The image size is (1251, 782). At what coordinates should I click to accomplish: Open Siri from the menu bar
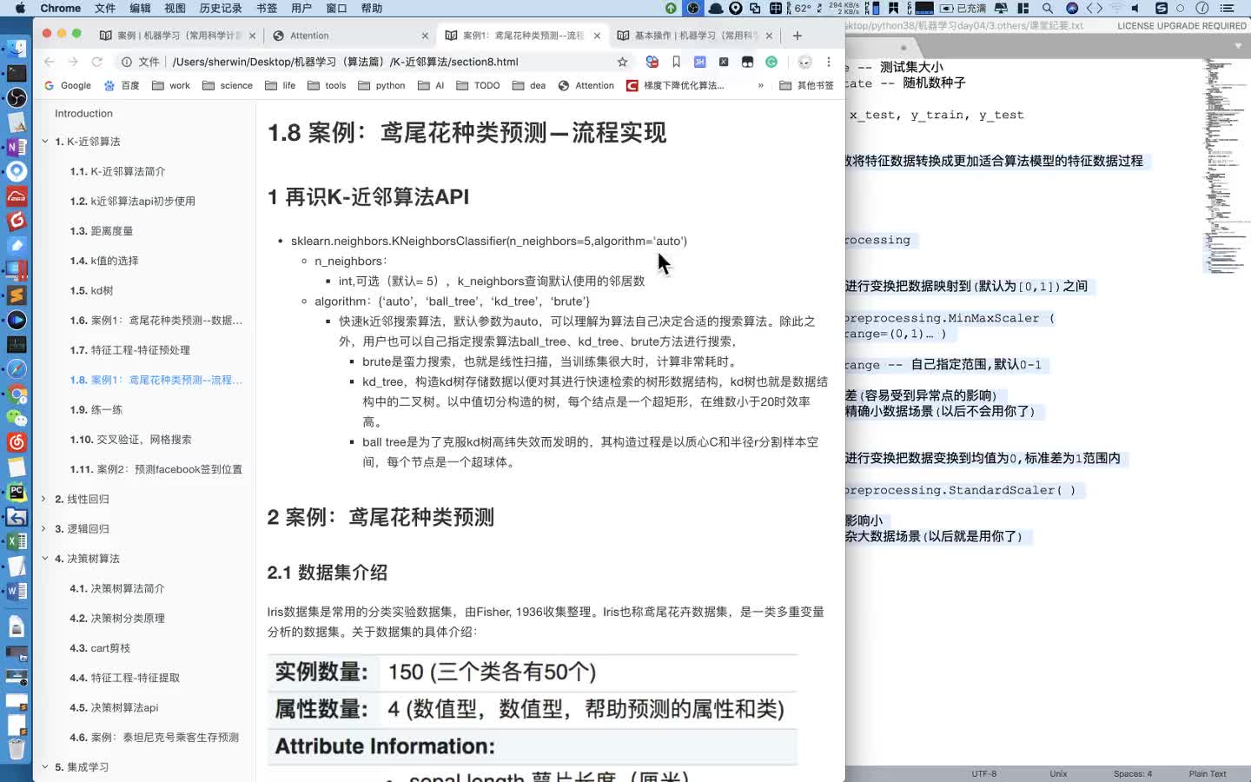point(1072,8)
